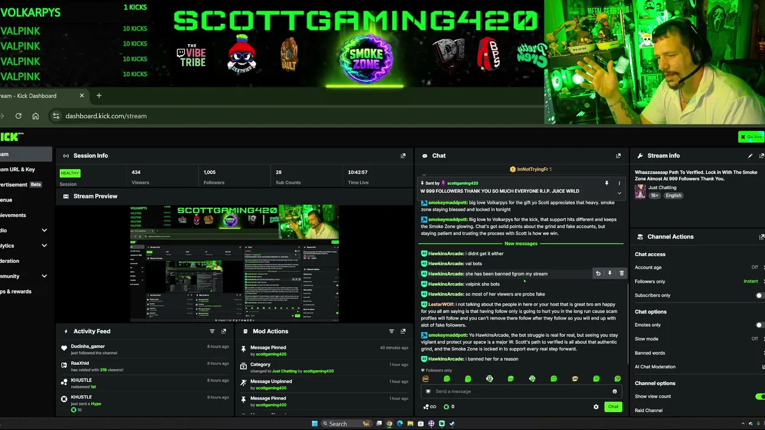Expand the Community sidebar section
Screen dimensions: 765x430
coord(44,276)
